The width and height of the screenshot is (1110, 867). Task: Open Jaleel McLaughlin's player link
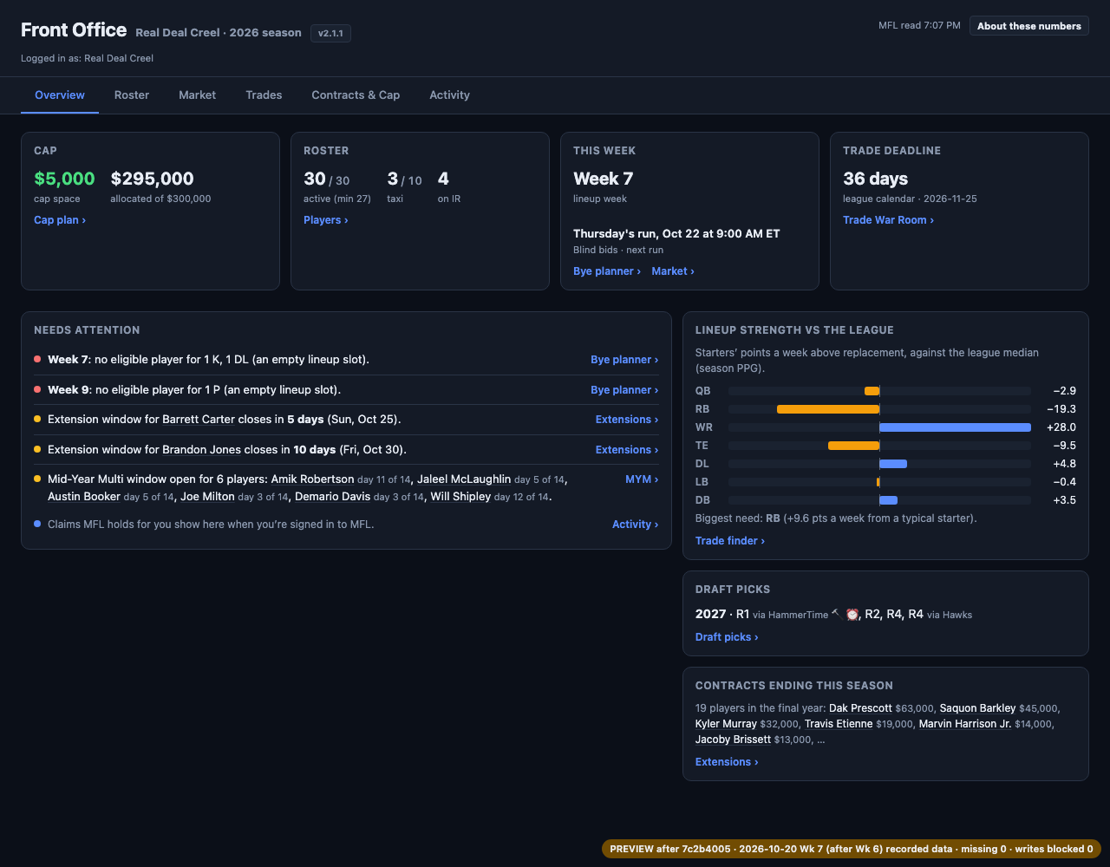[x=464, y=479]
